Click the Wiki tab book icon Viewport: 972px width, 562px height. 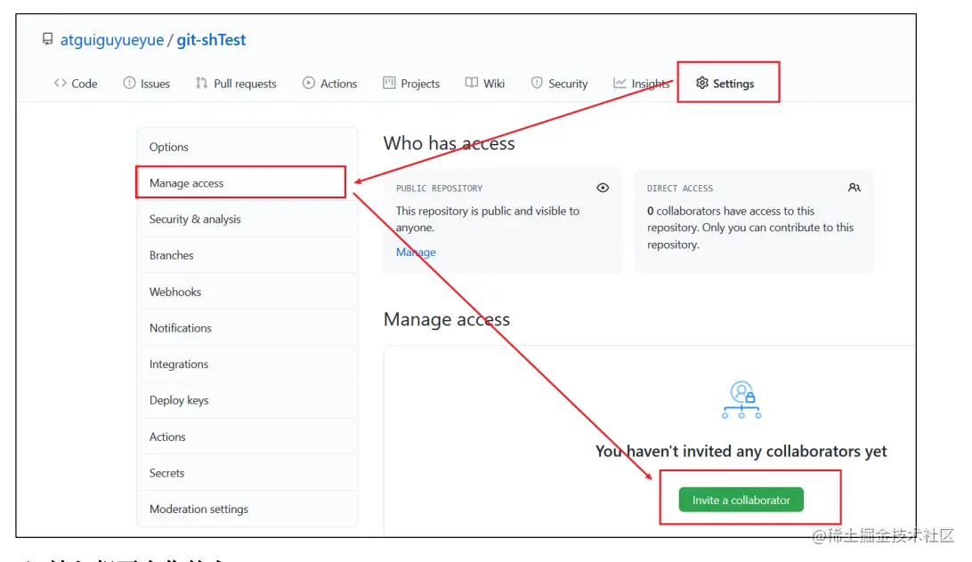coord(472,83)
